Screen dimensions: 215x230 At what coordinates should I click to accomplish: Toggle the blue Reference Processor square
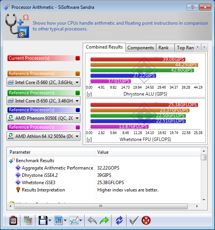78,110
